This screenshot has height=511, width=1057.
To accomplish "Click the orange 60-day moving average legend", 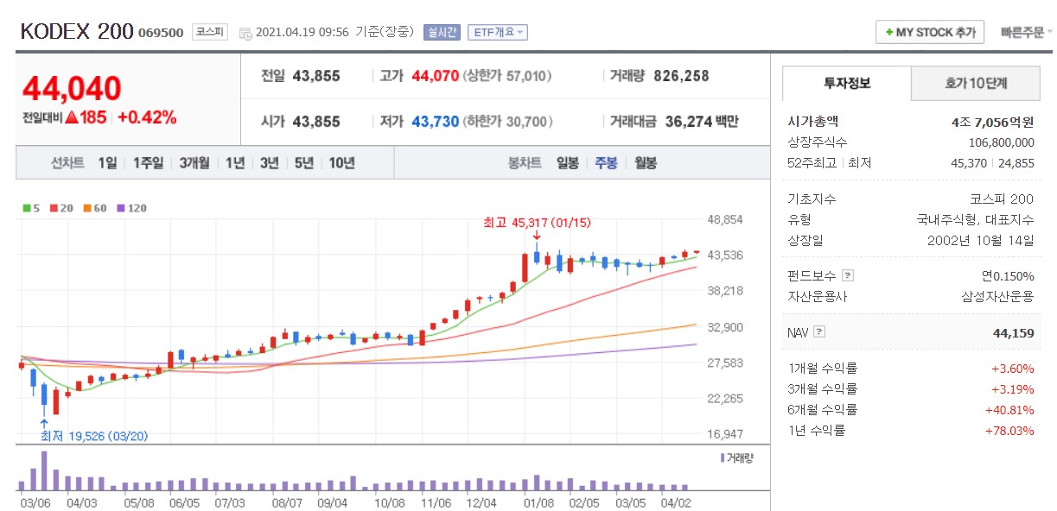I will click(x=93, y=208).
